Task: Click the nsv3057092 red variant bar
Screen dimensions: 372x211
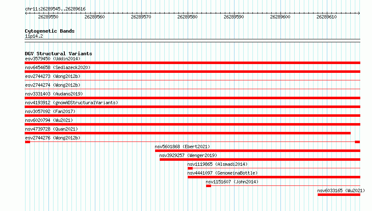Action: point(192,116)
